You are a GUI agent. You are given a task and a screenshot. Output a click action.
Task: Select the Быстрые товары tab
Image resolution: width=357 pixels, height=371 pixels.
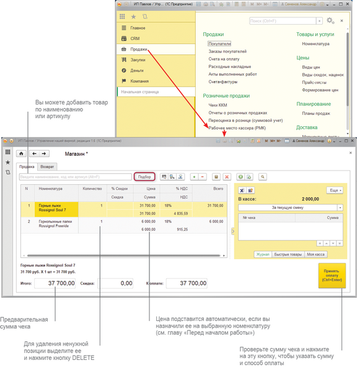pyautogui.click(x=288, y=254)
